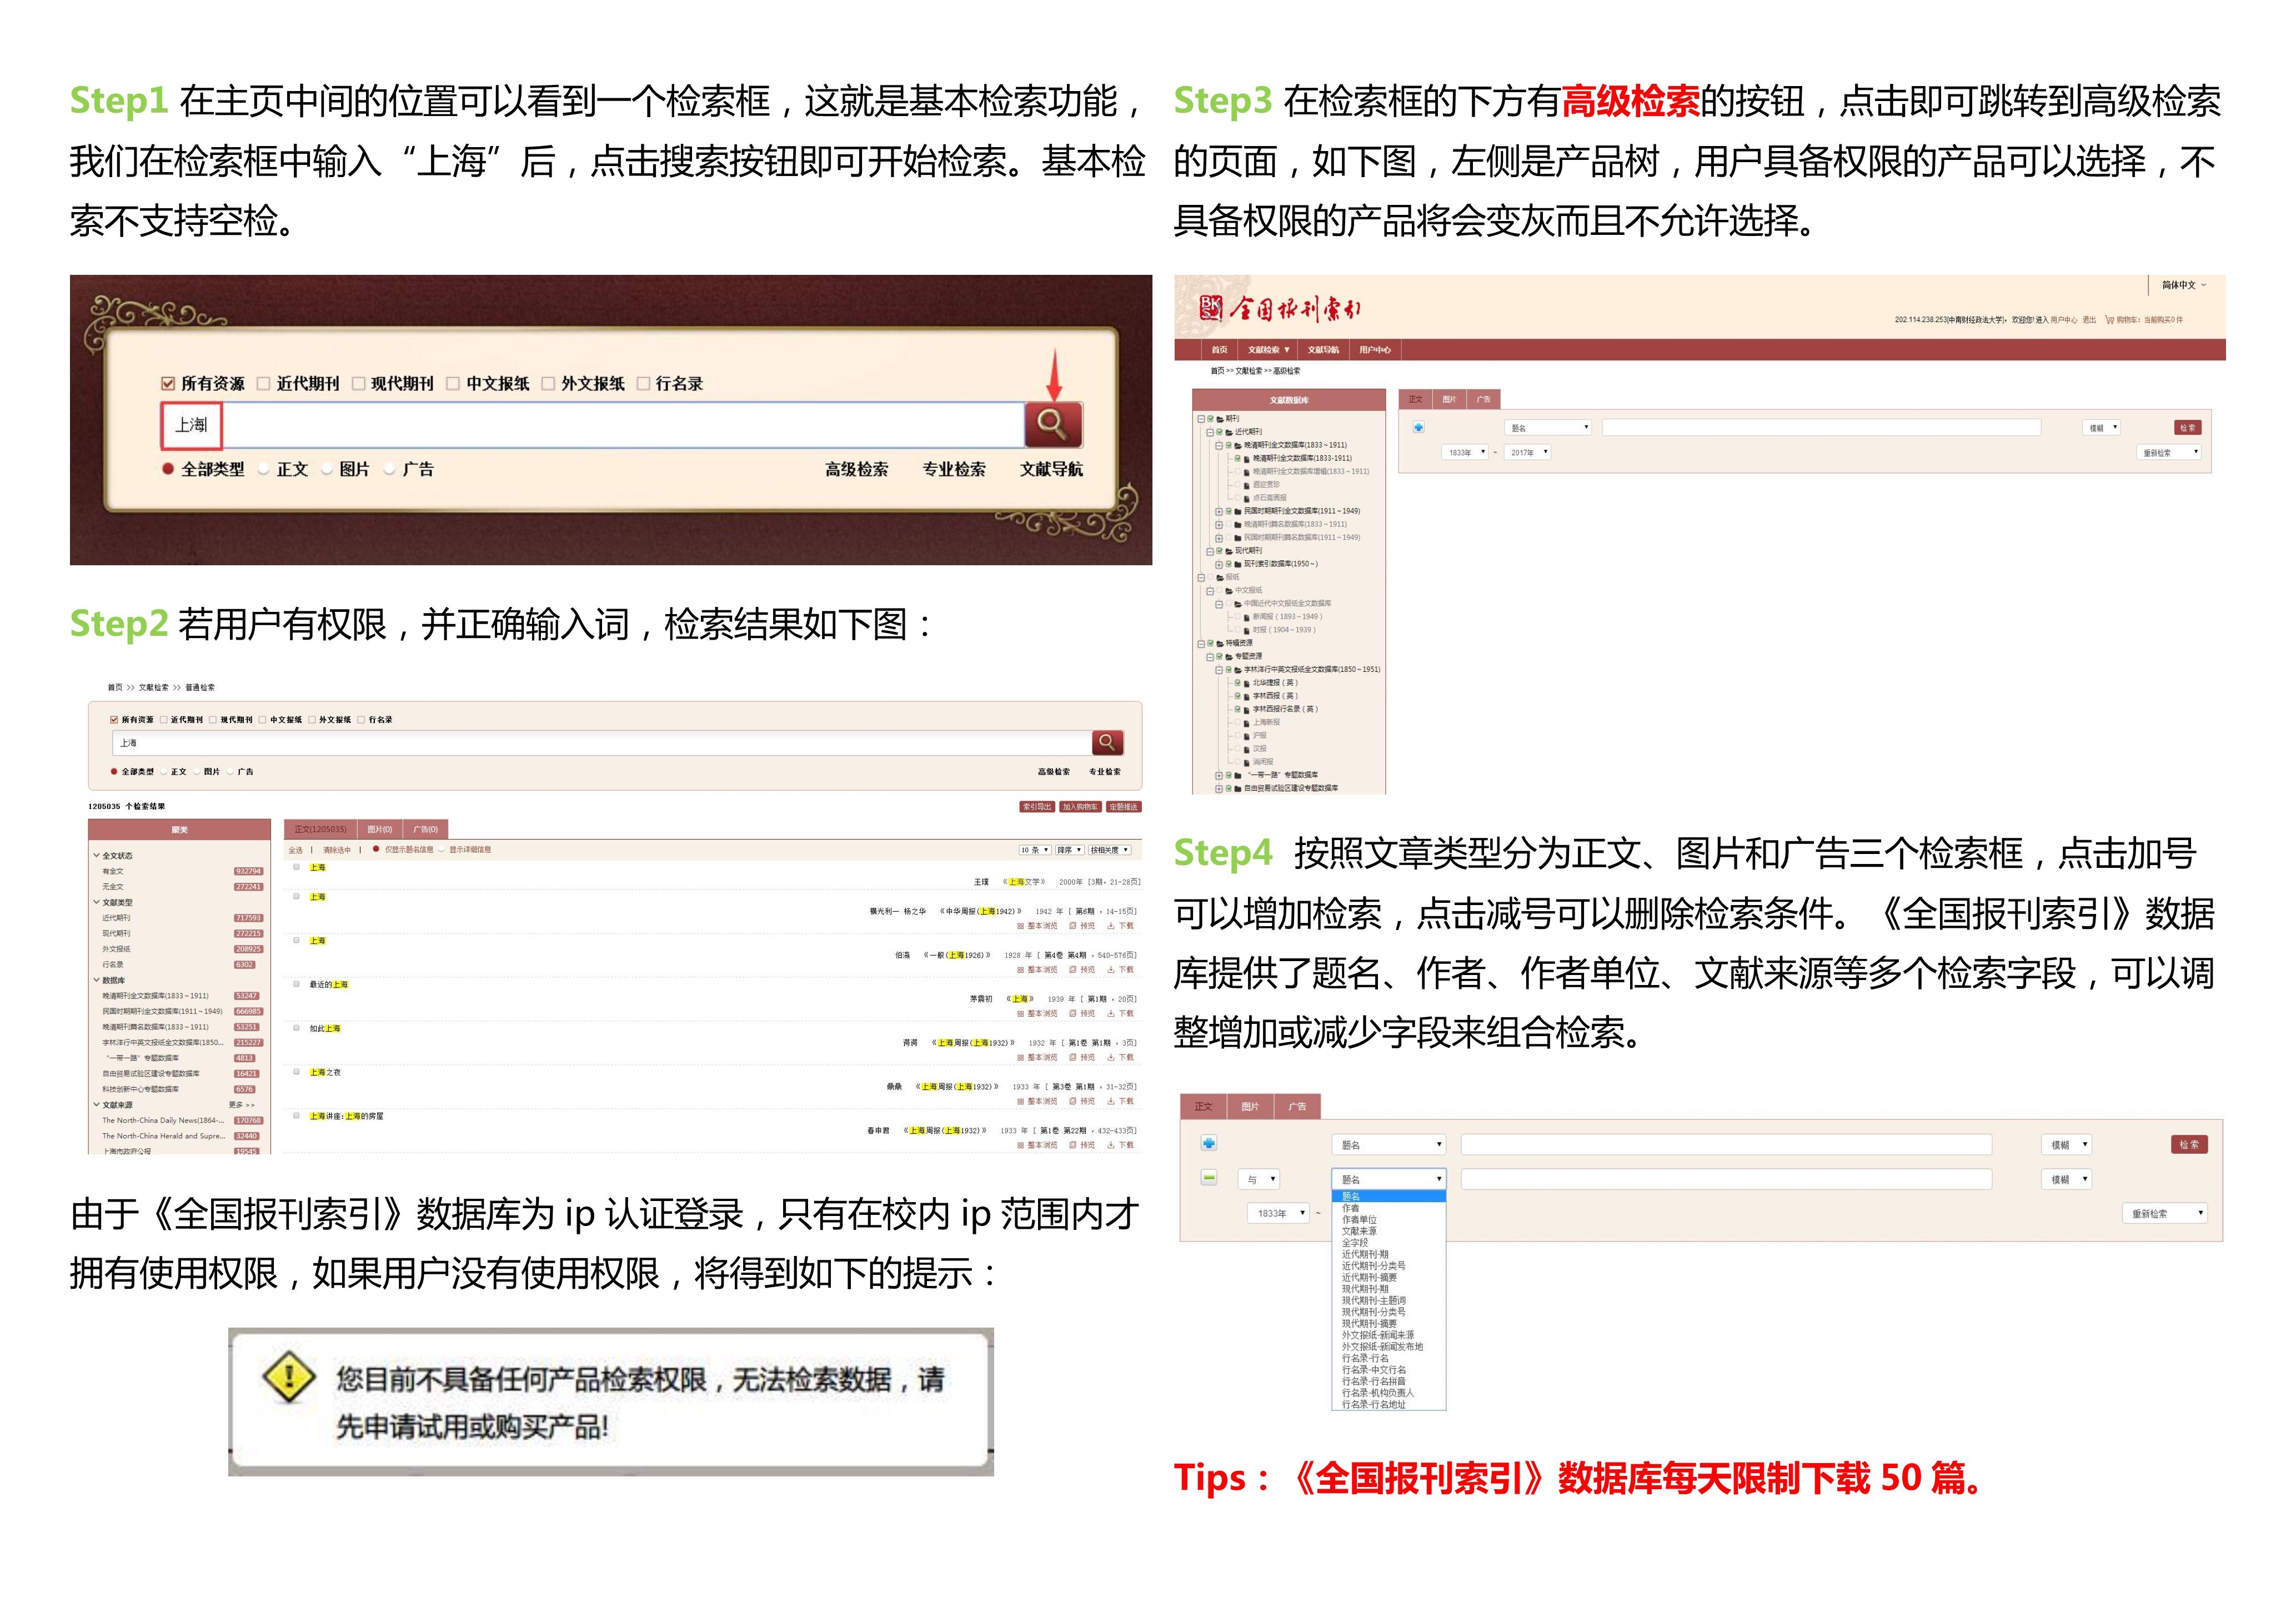Check the 现代期刊 checkbox on main search

[x=358, y=384]
